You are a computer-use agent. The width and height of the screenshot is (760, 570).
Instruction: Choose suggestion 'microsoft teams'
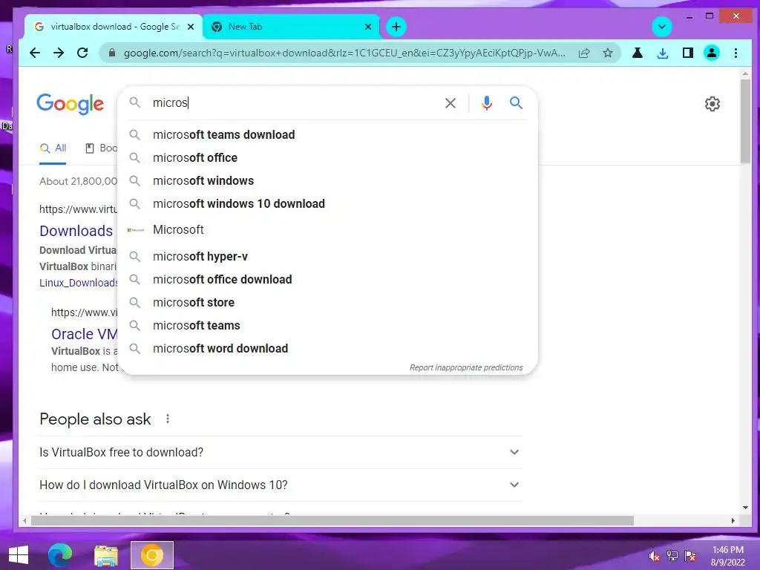pyautogui.click(x=327, y=325)
